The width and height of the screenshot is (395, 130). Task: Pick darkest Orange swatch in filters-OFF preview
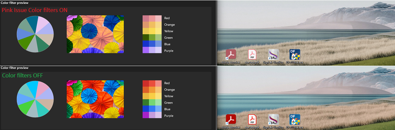pos(146,90)
